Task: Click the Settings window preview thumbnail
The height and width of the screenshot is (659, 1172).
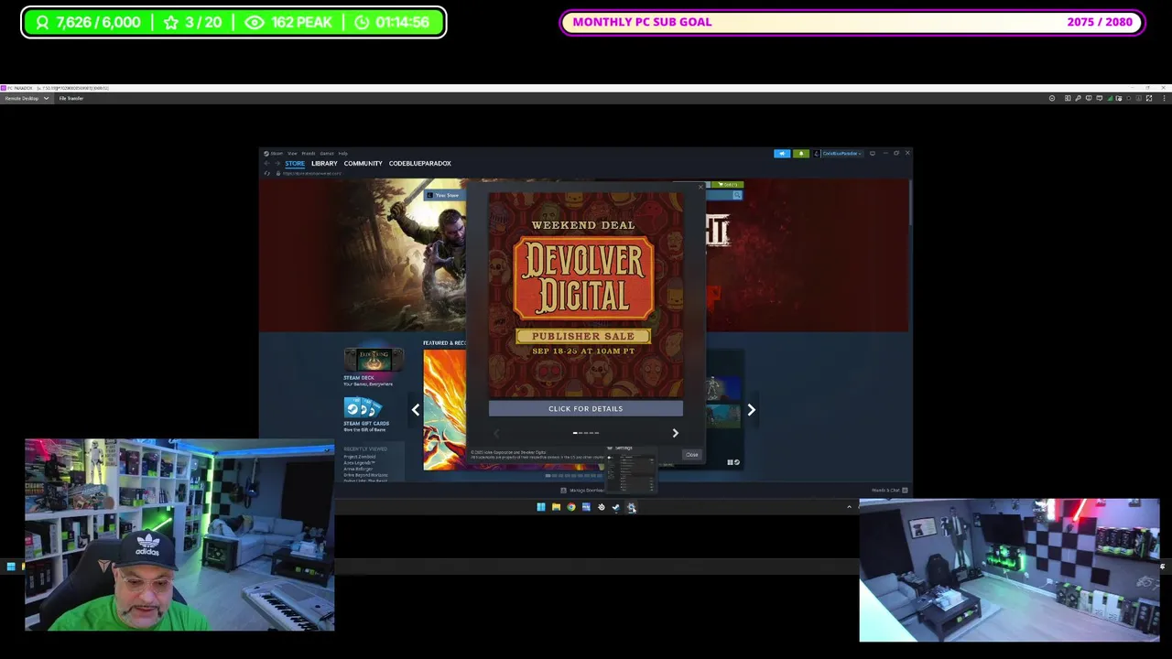Action: coord(632,470)
